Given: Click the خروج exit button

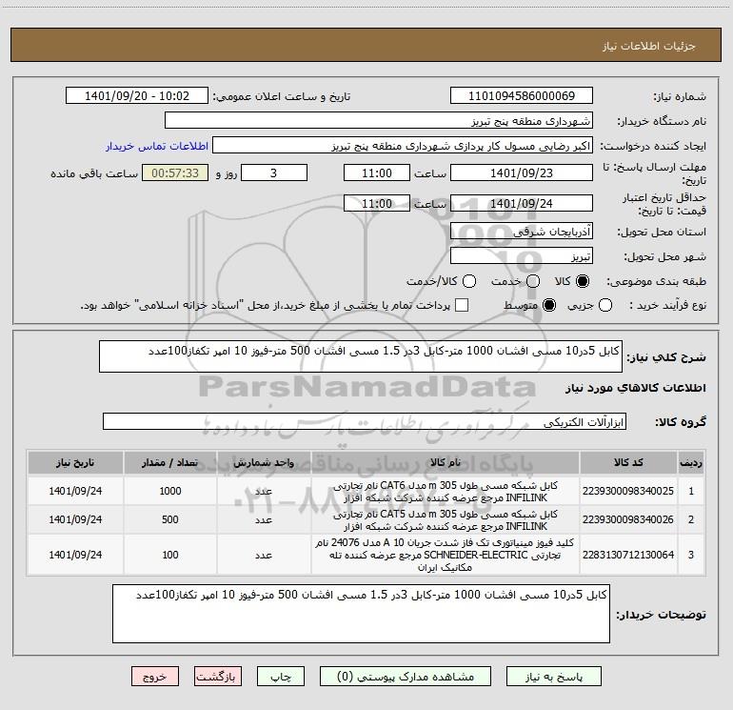Looking at the screenshot, I should point(155,677).
